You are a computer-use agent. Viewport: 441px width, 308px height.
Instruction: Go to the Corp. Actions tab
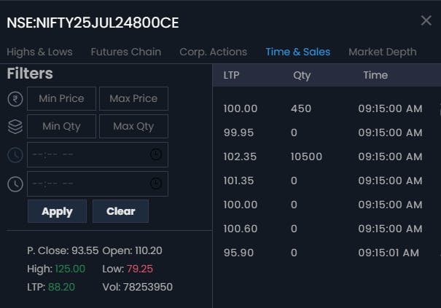[213, 52]
